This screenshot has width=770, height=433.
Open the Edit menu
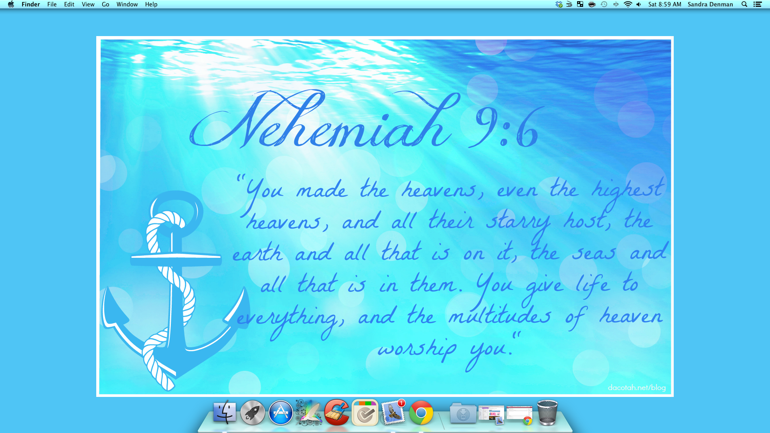69,4
